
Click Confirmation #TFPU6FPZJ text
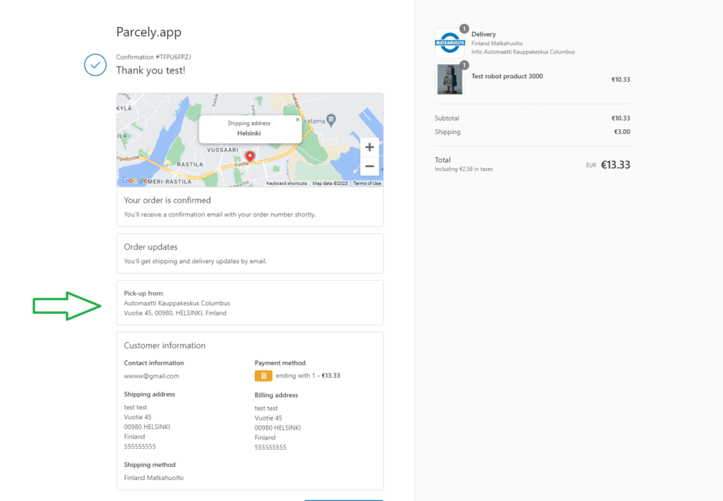click(153, 56)
